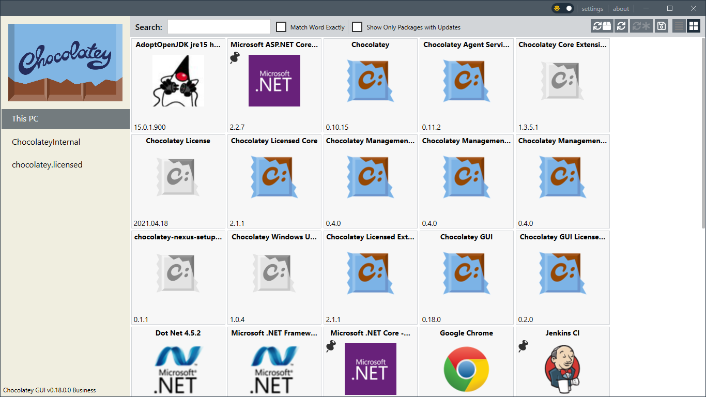Image resolution: width=706 pixels, height=397 pixels.
Task: Click the pin icon on Jenkins CI
Action: pos(524,347)
